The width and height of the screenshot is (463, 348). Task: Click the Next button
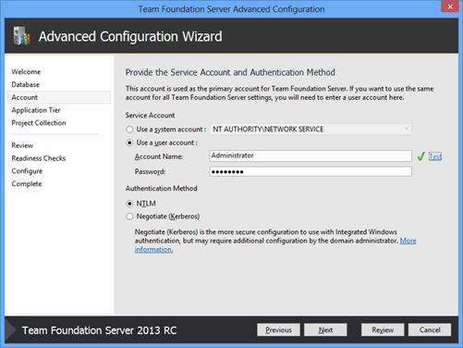click(325, 329)
